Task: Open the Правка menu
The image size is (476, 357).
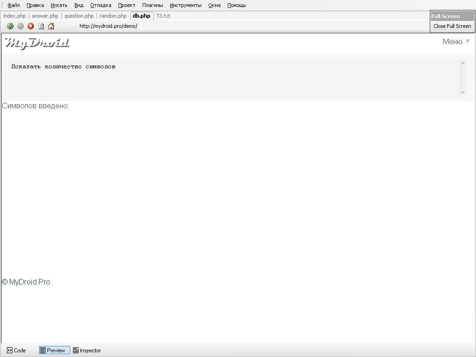Action: coord(35,5)
